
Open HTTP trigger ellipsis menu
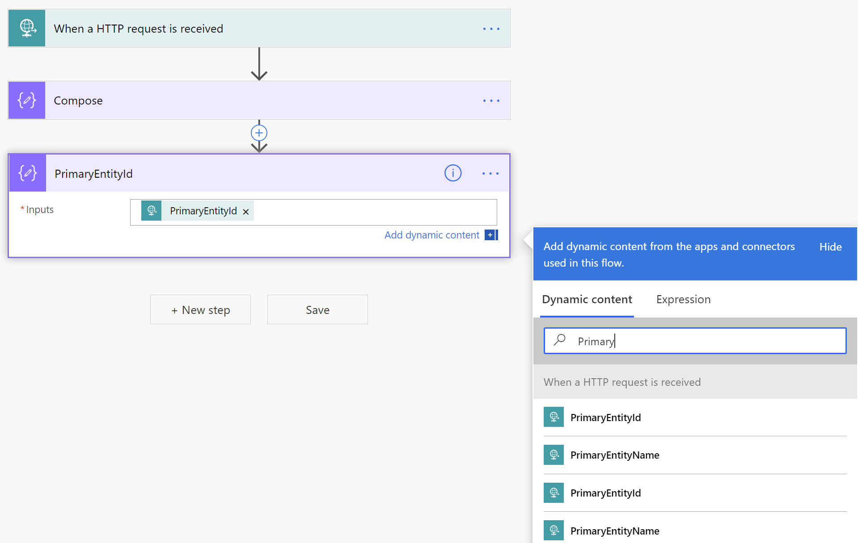coord(491,28)
